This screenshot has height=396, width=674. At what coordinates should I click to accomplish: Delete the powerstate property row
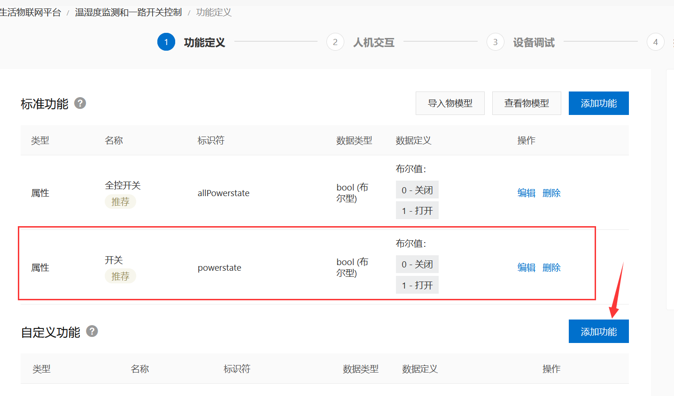(551, 267)
